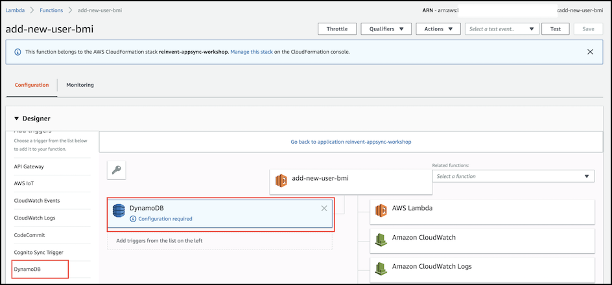
Task: Open the Select a test event dropdown
Action: (x=502, y=29)
